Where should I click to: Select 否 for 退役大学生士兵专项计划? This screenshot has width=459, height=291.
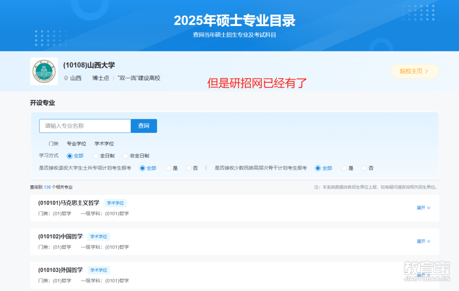pyautogui.click(x=189, y=168)
